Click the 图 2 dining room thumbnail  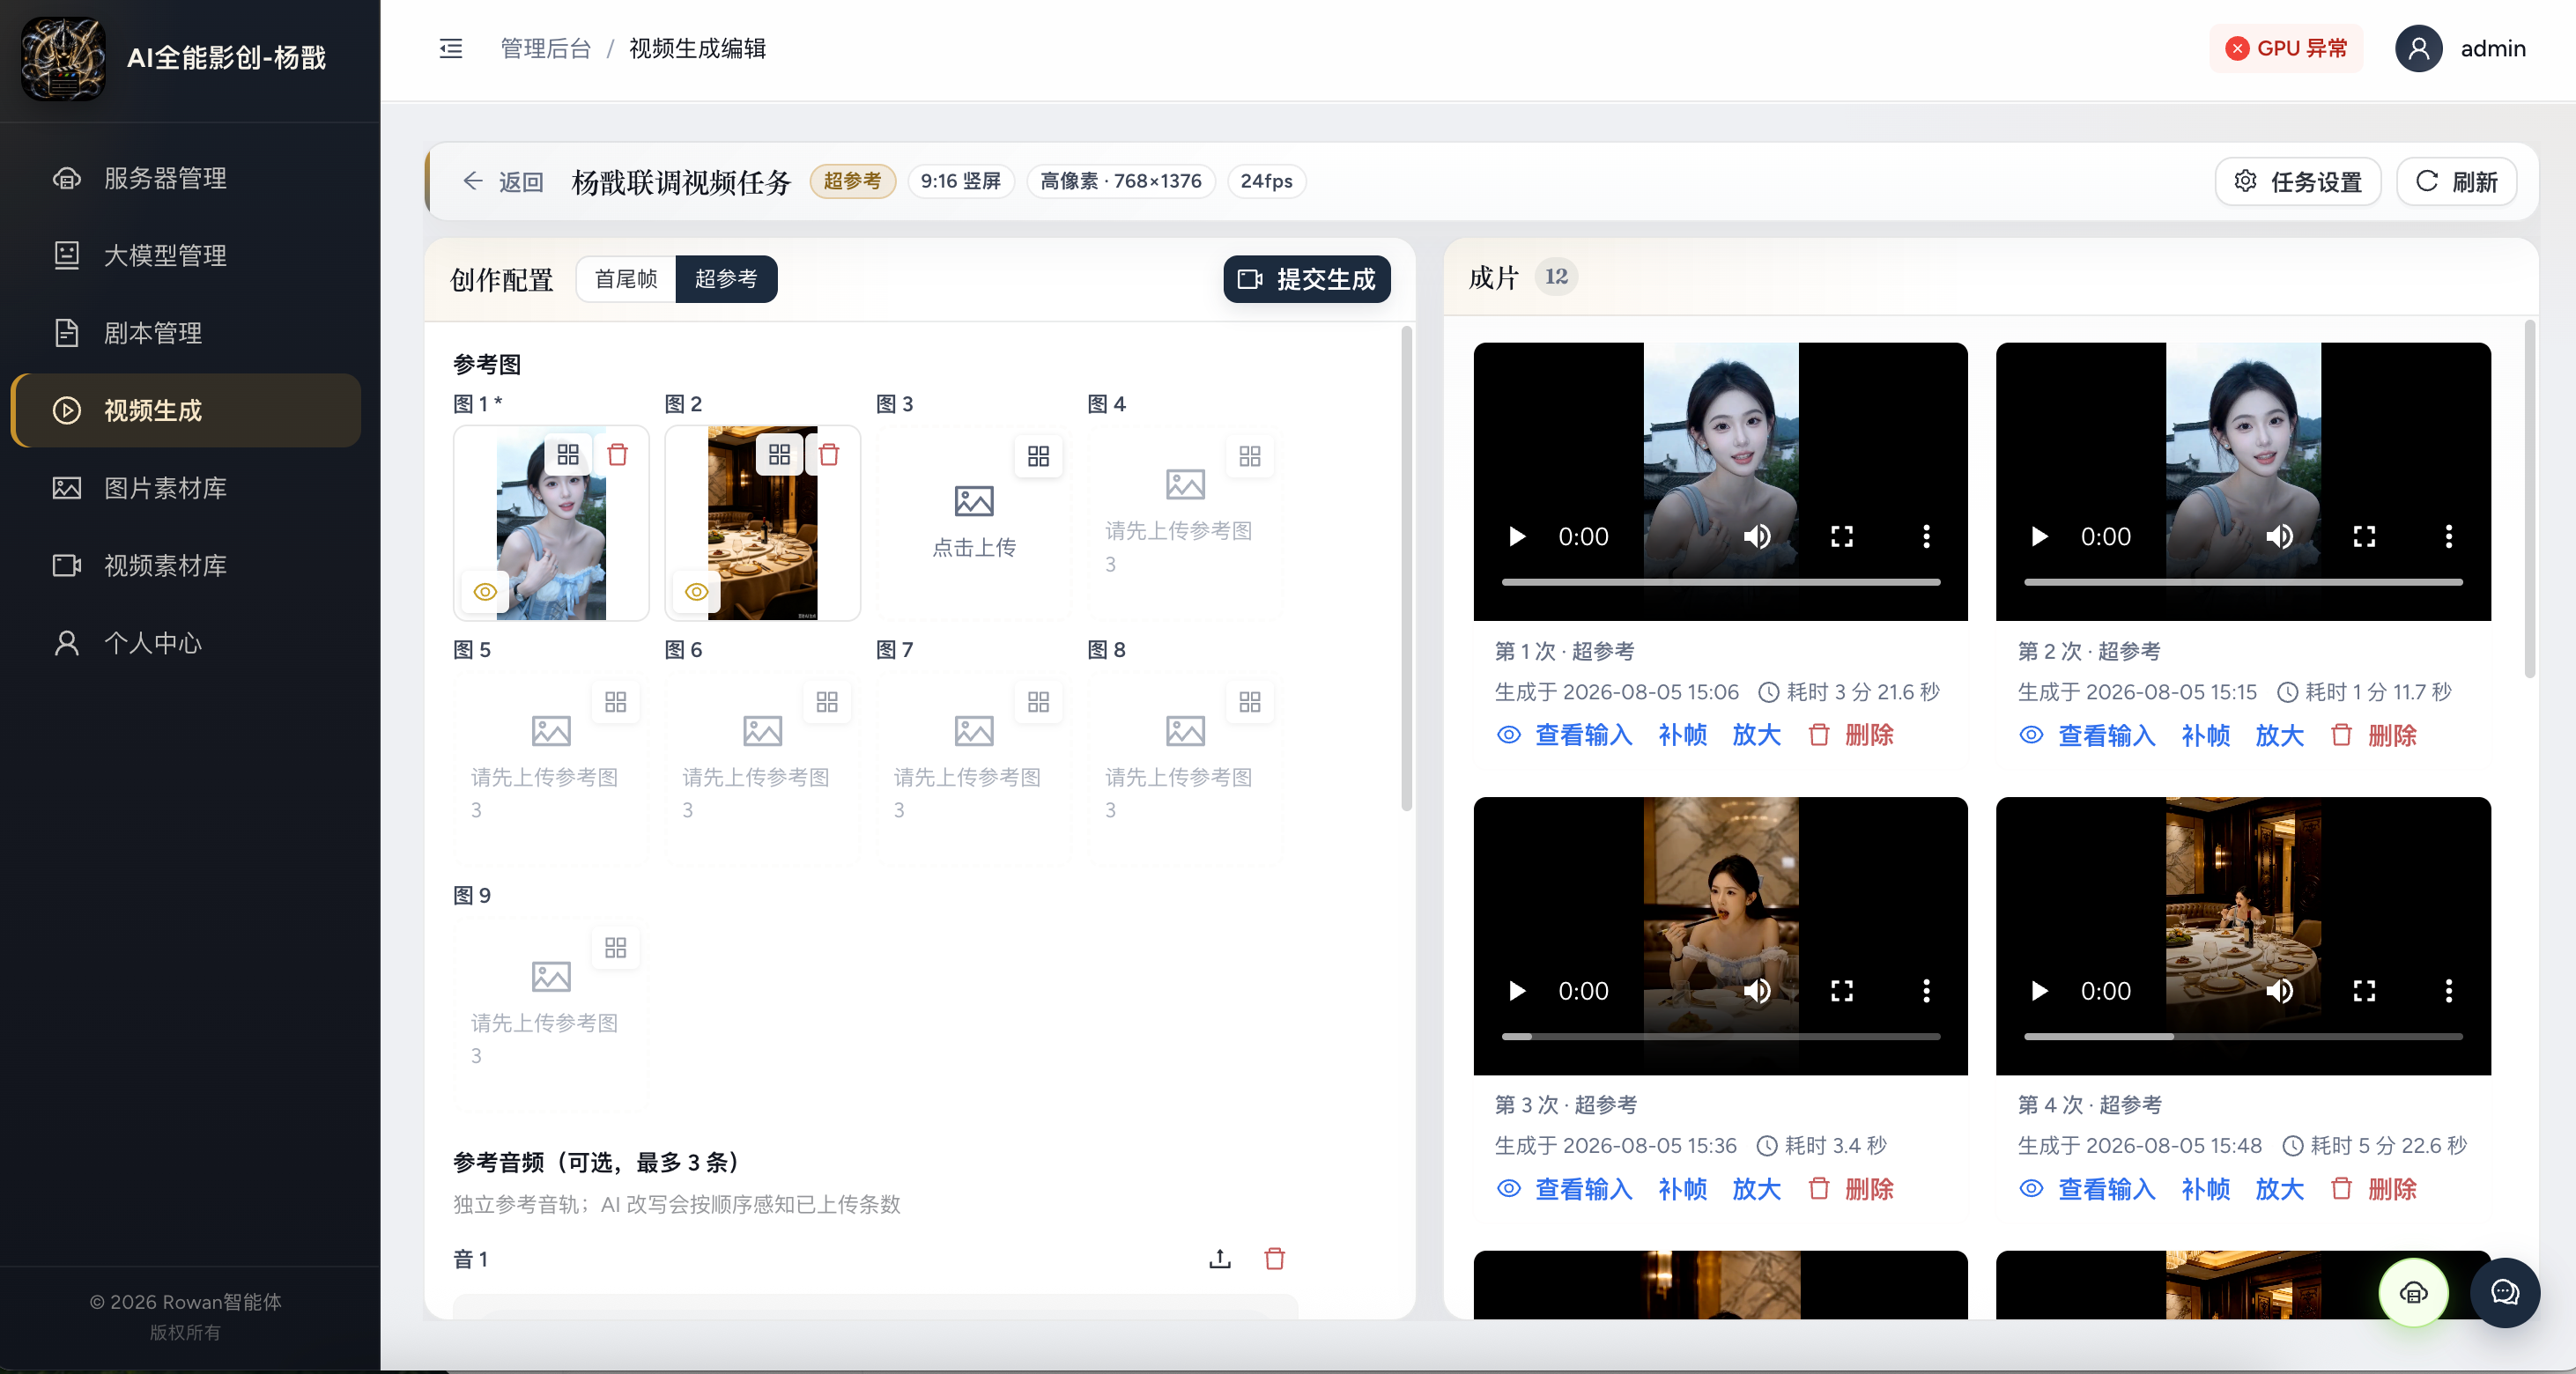click(763, 524)
